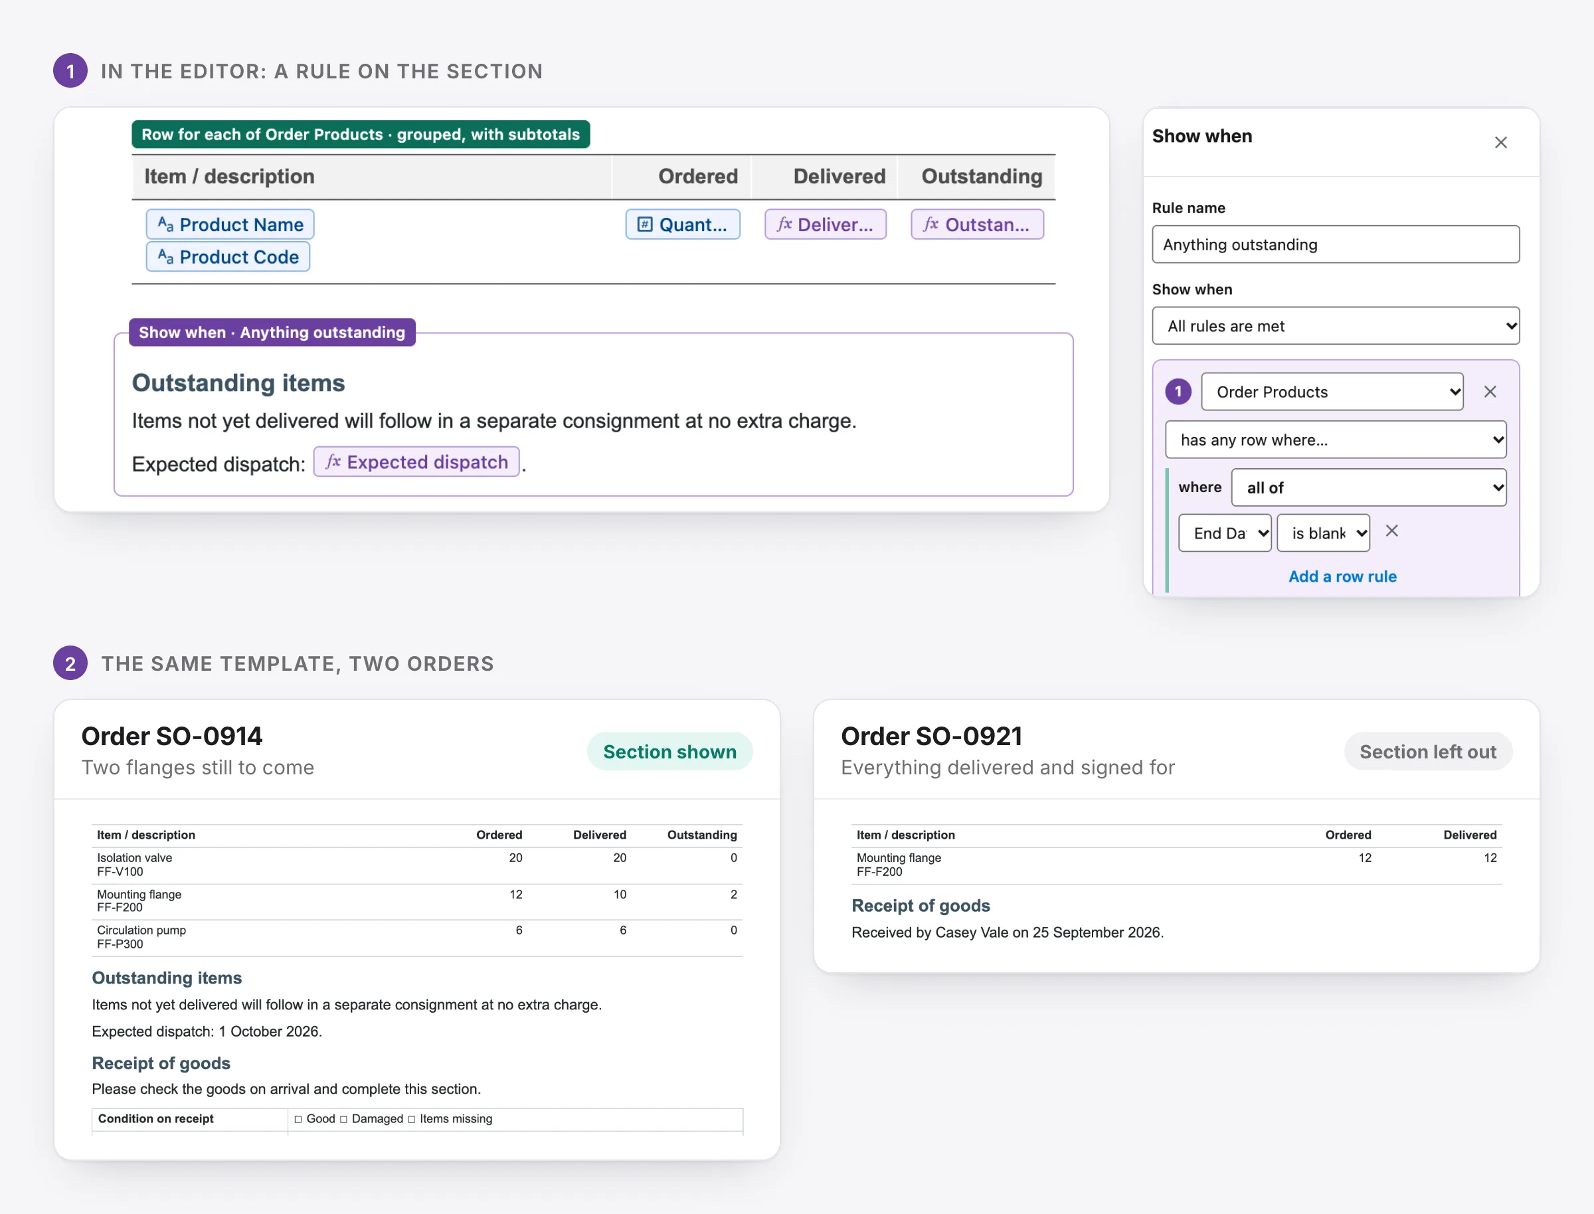Select the Delivered formula chip
Image resolution: width=1594 pixels, height=1214 pixels.
(825, 224)
